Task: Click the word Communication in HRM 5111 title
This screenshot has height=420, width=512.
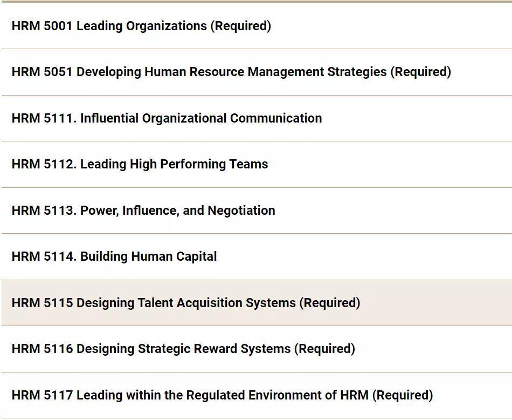Action: tap(276, 118)
